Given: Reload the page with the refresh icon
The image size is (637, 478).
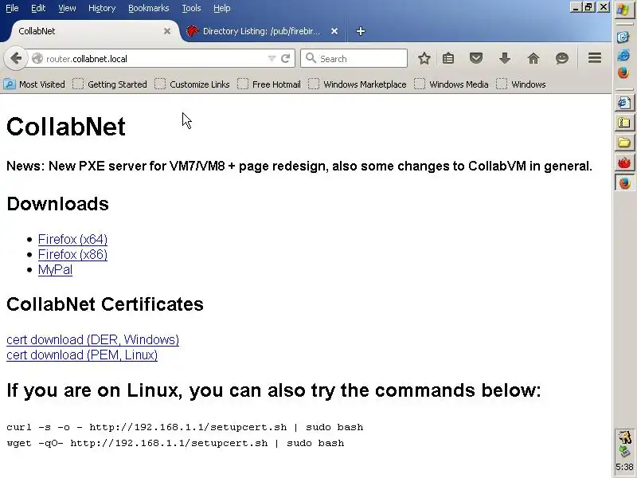Looking at the screenshot, I should (x=286, y=58).
